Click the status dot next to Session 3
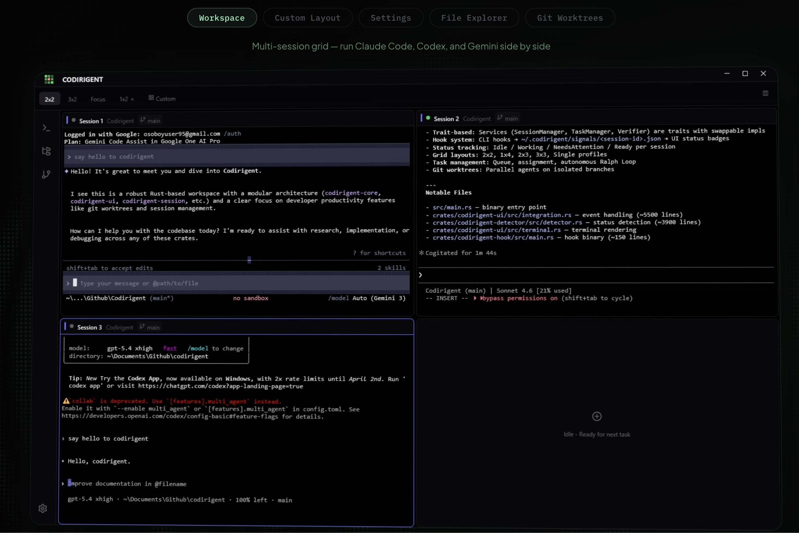This screenshot has width=799, height=533. click(72, 326)
